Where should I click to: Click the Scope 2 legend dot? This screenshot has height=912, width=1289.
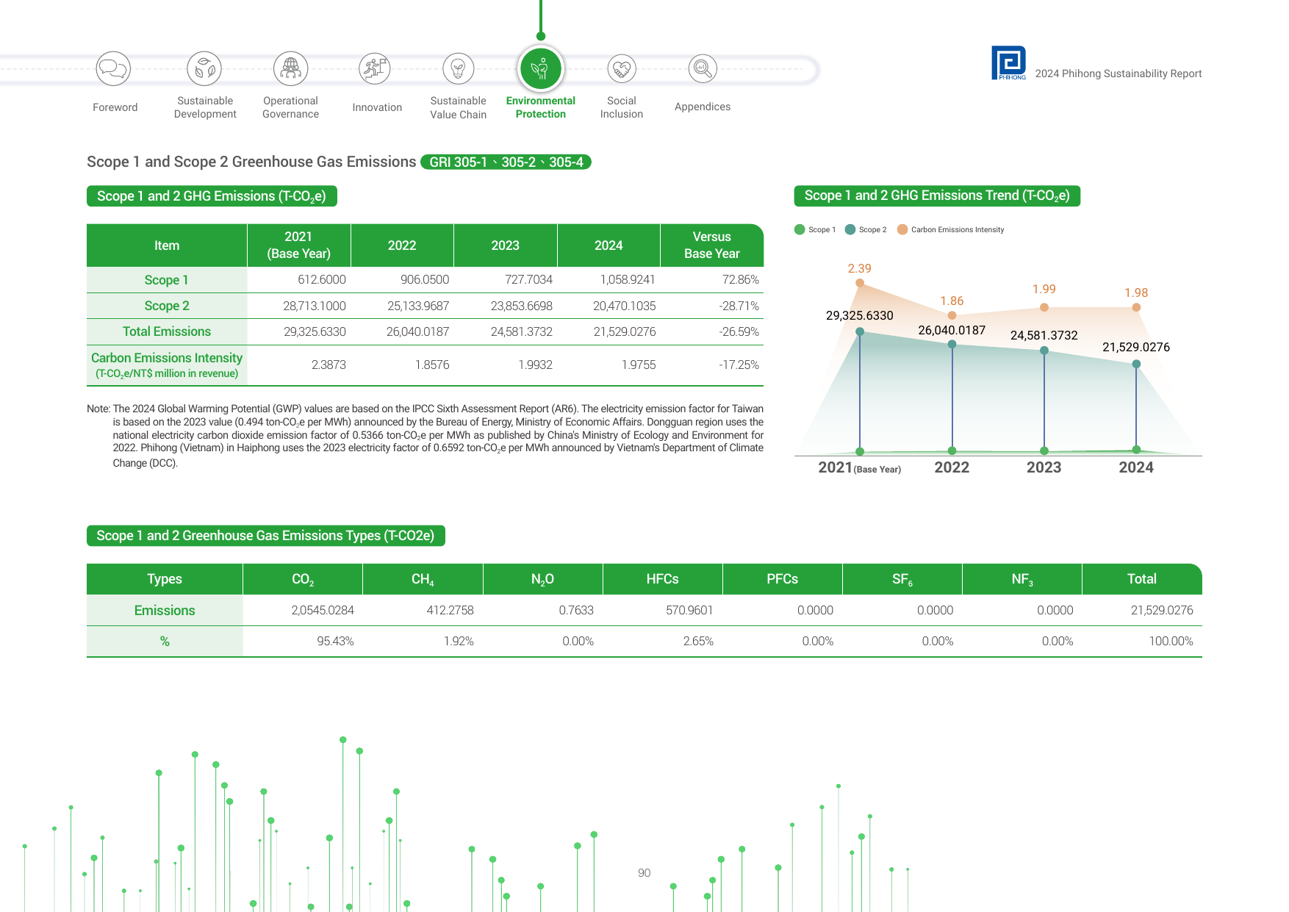850,229
